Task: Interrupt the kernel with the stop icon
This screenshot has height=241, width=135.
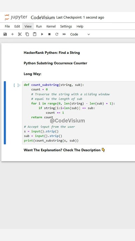Action: (x=49, y=34)
